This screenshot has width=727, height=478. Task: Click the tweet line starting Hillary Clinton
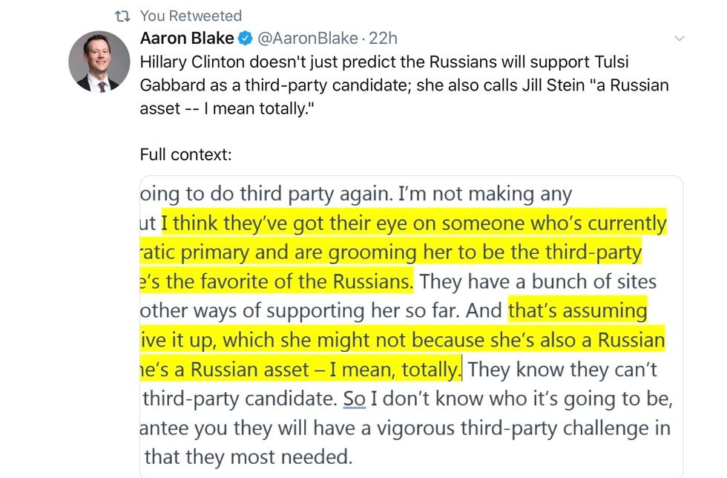pyautogui.click(x=384, y=62)
